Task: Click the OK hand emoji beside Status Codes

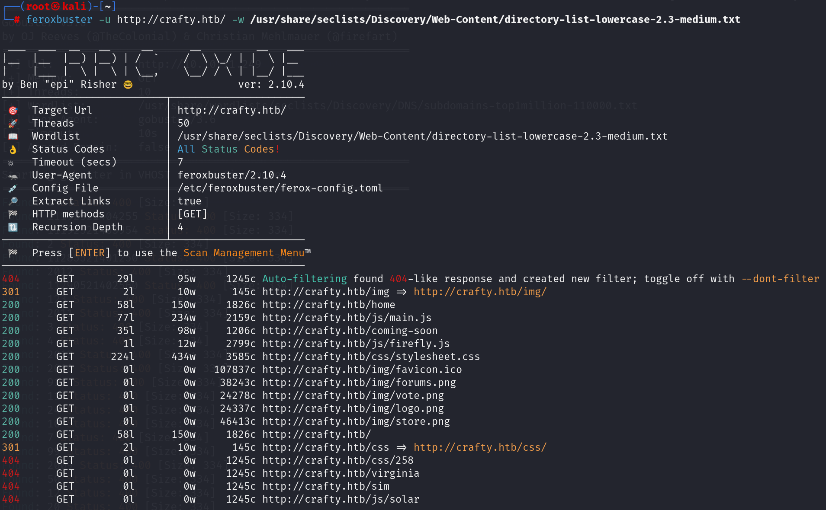Action: click(13, 150)
